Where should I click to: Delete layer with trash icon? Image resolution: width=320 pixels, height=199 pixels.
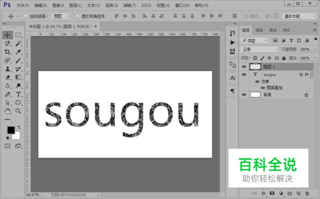[x=307, y=193]
